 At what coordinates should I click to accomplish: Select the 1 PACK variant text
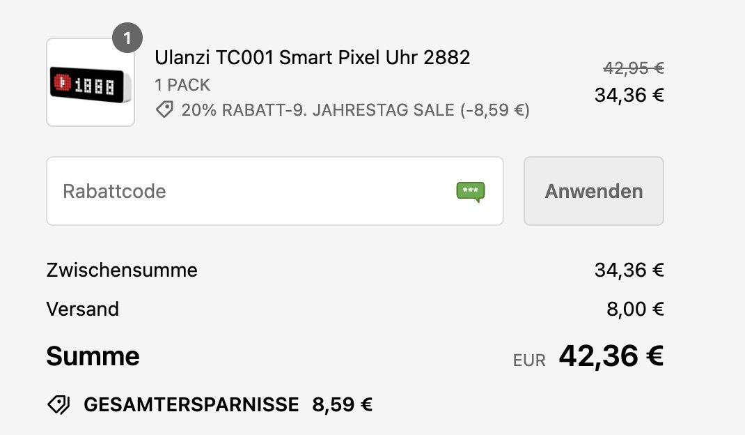[x=182, y=85]
